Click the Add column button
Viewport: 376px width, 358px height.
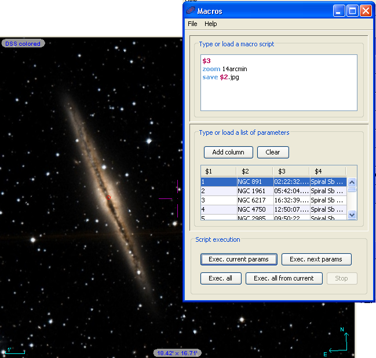[x=228, y=153]
